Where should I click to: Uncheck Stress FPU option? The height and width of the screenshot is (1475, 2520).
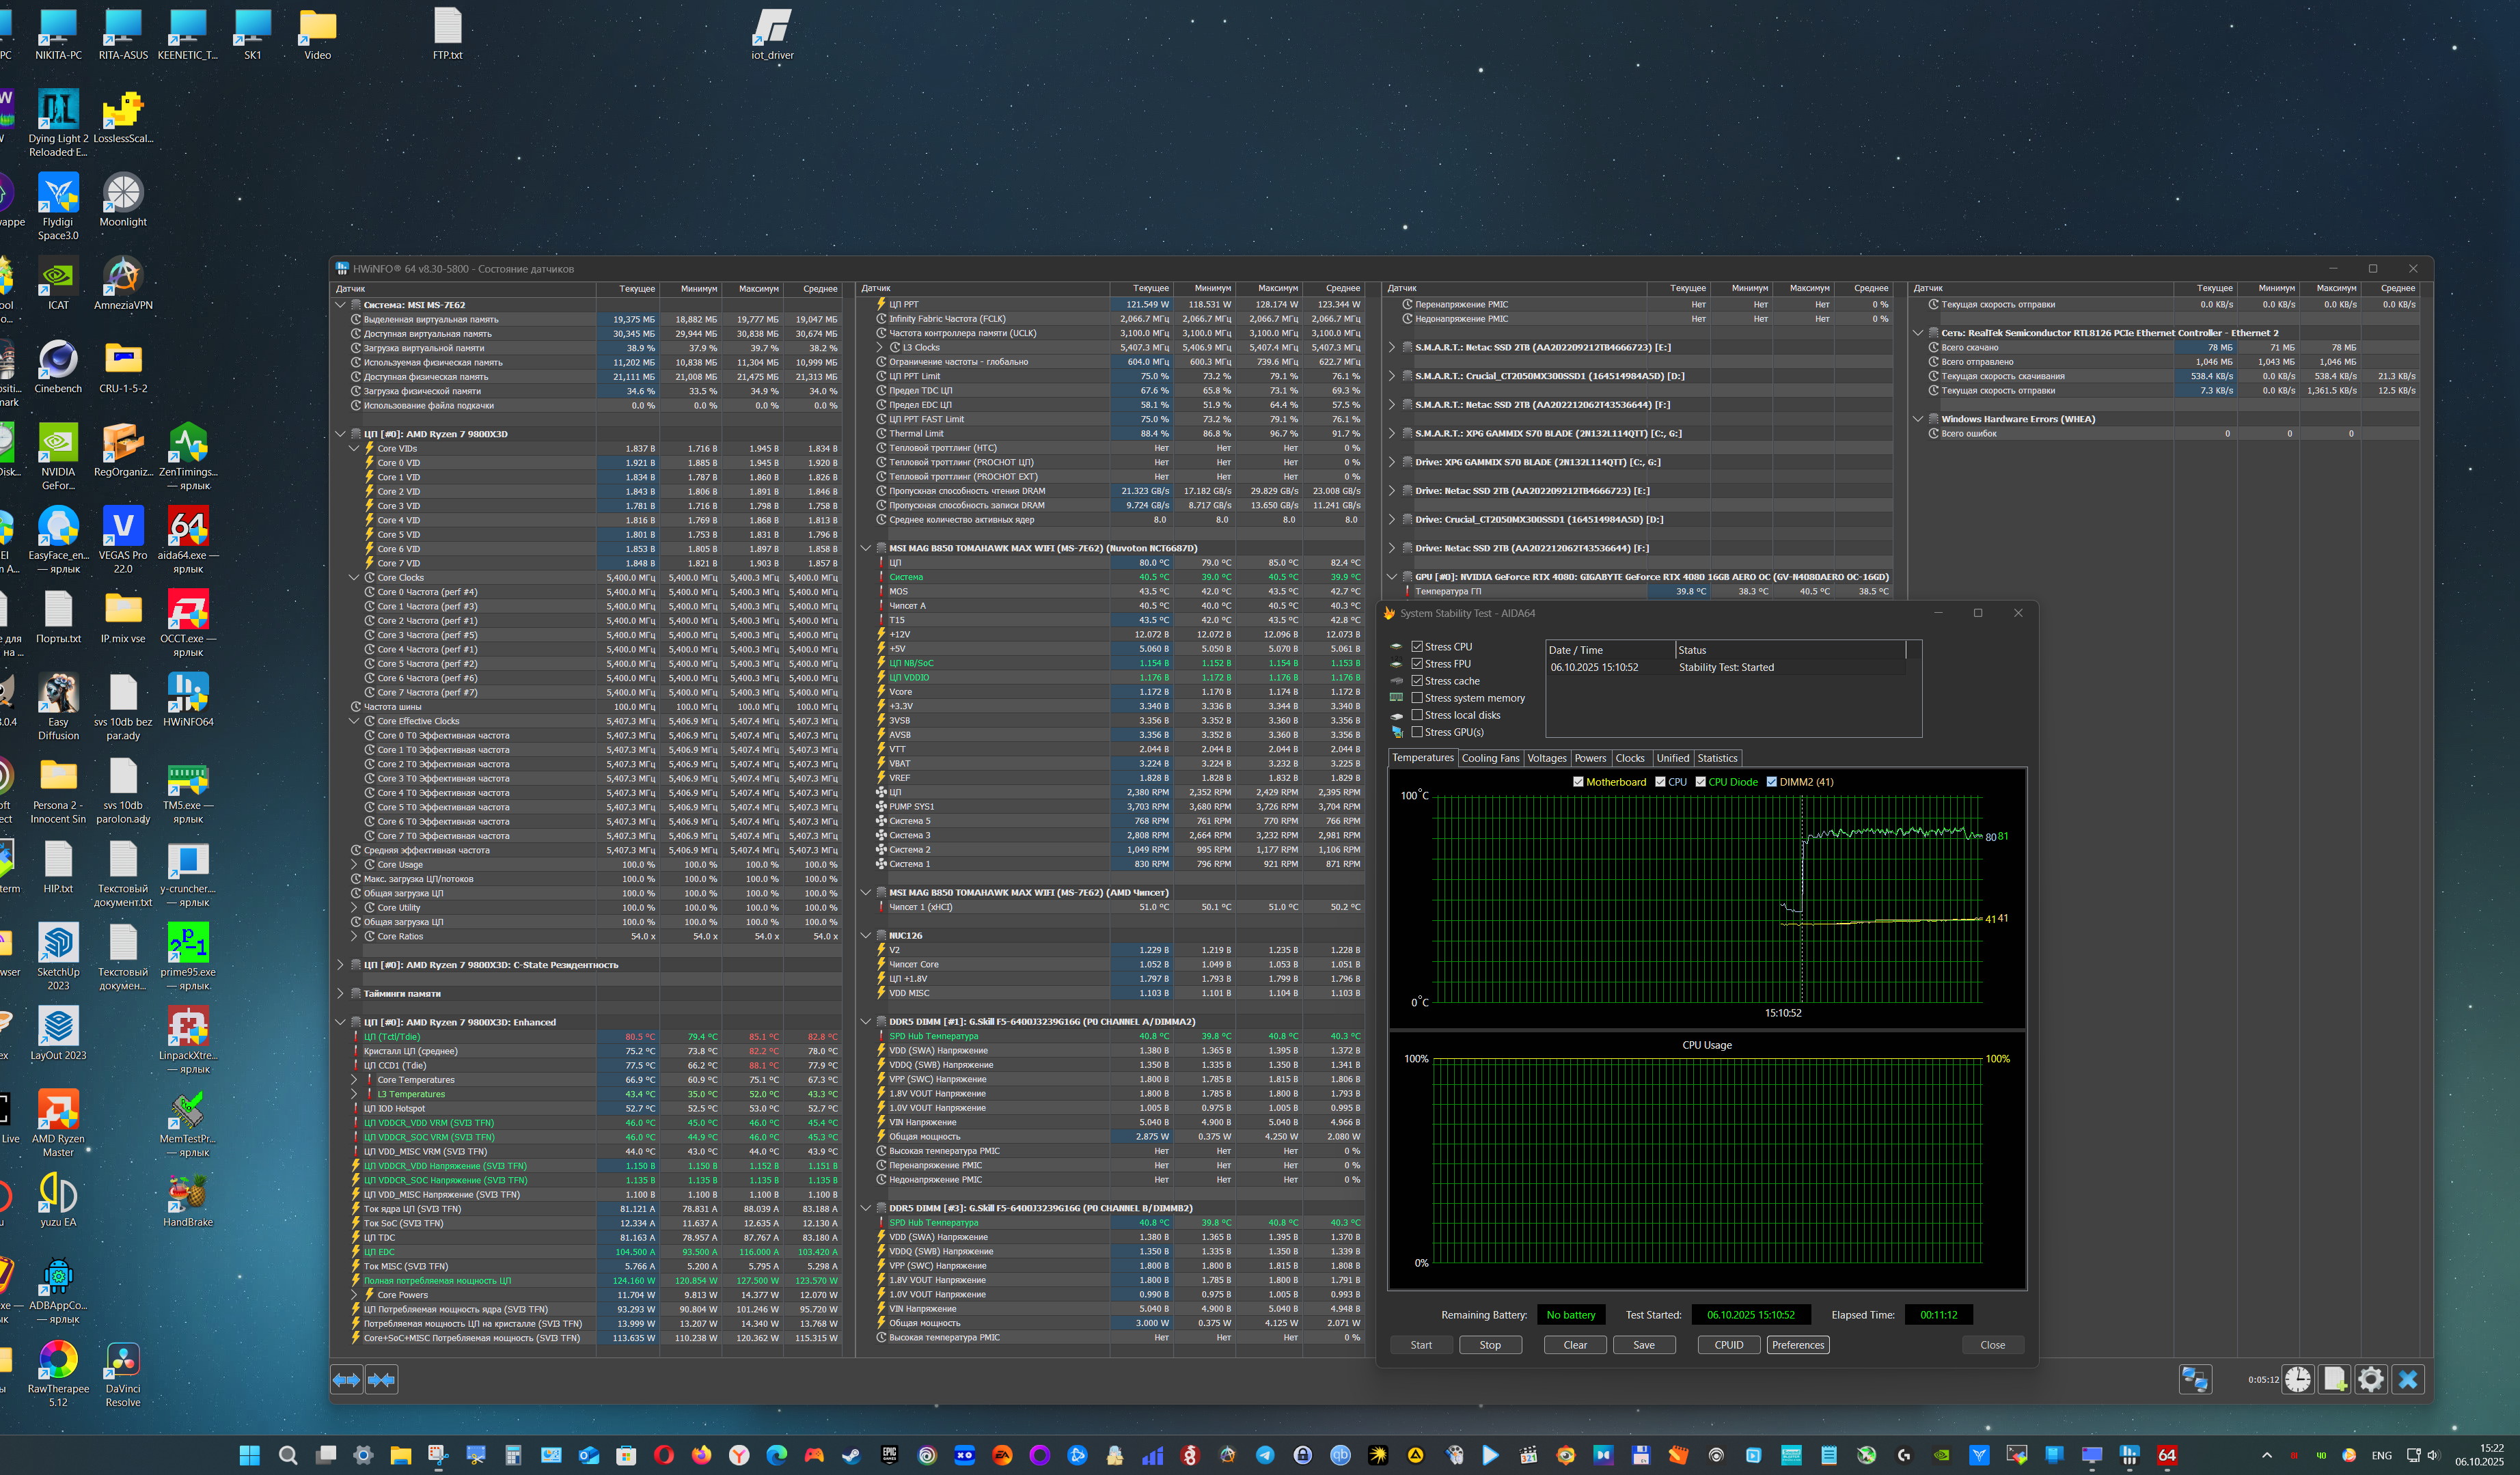click(1417, 664)
